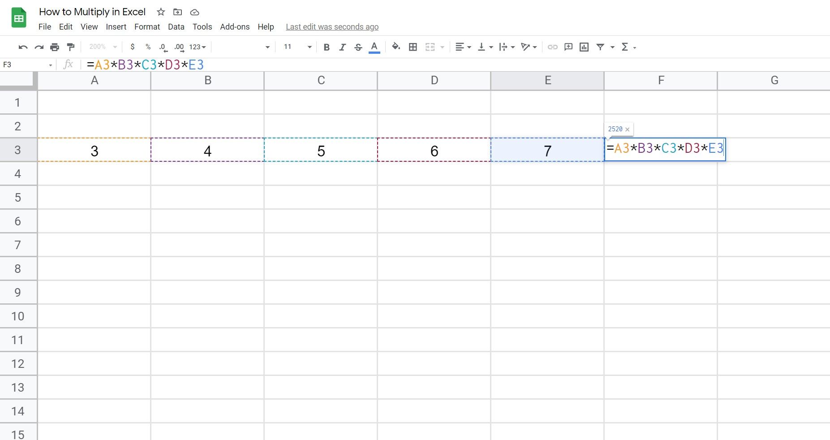
Task: Create a filter
Action: click(x=600, y=47)
